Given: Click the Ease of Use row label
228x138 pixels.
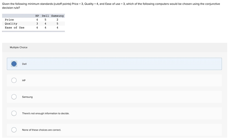Looking at the screenshot, I should (x=15, y=28).
